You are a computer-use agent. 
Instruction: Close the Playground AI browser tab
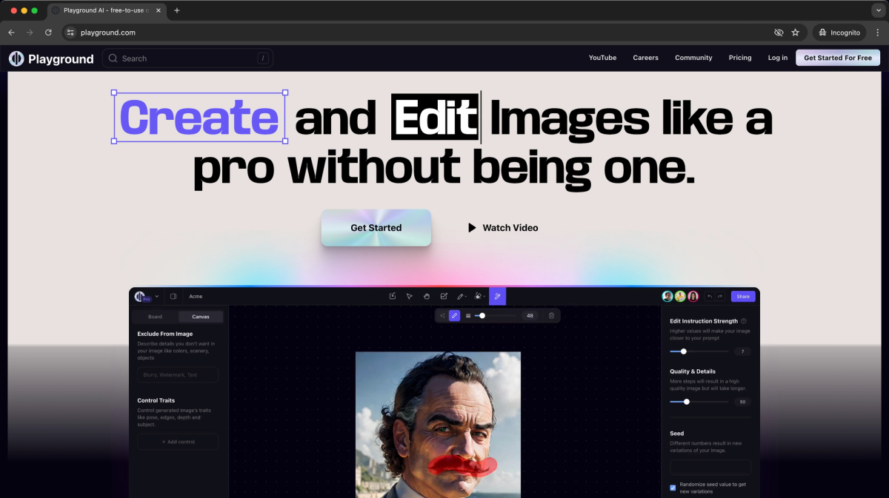pyautogui.click(x=160, y=10)
